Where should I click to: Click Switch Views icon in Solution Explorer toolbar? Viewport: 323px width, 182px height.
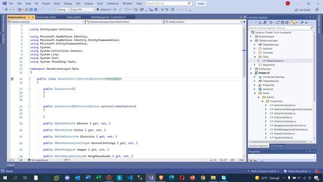(264, 23)
